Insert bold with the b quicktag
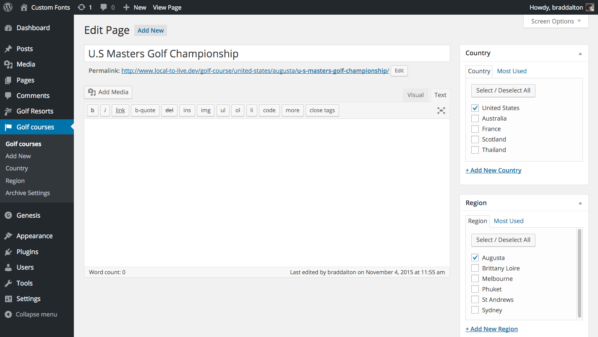 (x=92, y=111)
